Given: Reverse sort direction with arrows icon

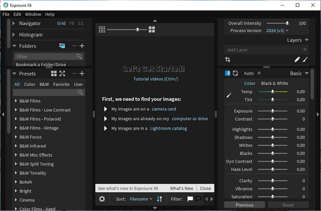Looking at the screenshot, I should click(x=159, y=199).
